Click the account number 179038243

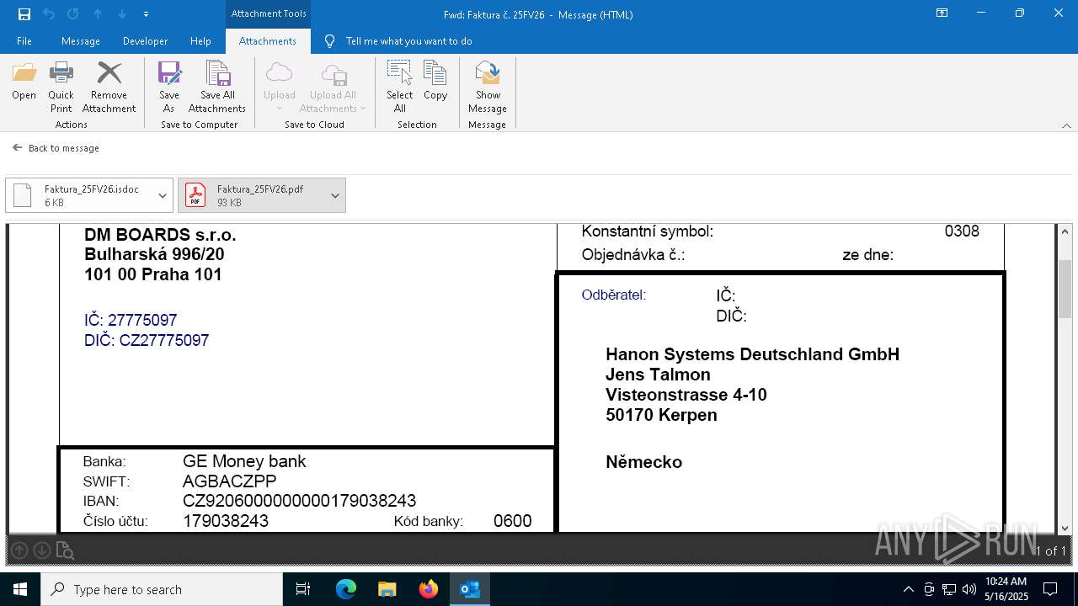(x=226, y=521)
